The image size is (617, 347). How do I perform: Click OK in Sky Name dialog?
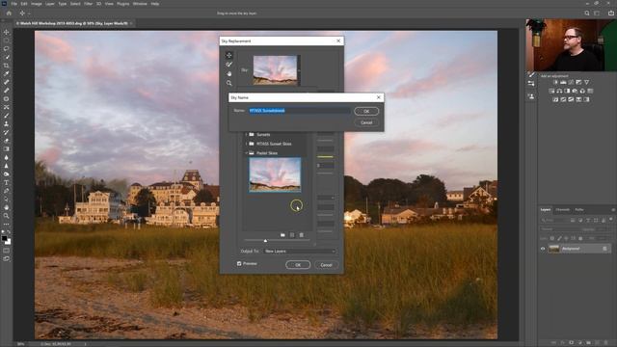[x=366, y=112]
